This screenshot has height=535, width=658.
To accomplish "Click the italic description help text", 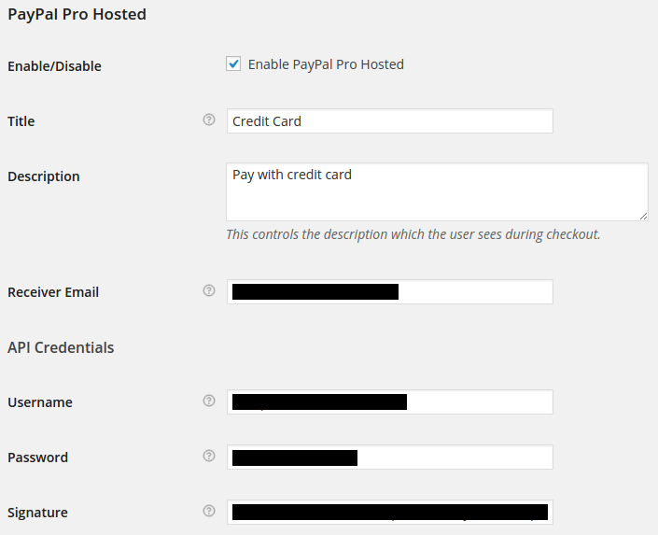I will click(413, 234).
